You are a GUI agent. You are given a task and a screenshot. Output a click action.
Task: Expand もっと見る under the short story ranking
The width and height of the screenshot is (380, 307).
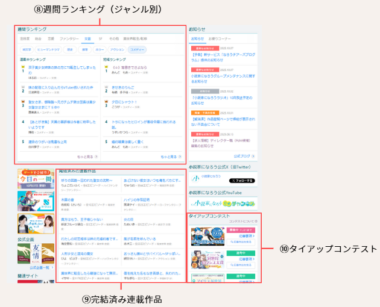169,156
